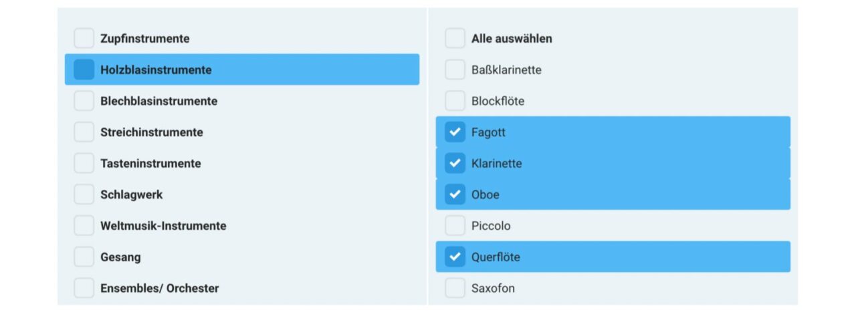Screen dimensions: 856x312
Task: Check the Ensembles/ Orchester checkbox
Action: pos(84,288)
